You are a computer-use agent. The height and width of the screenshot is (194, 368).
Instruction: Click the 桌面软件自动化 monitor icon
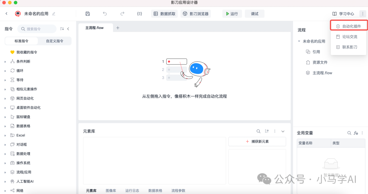coord(13,108)
